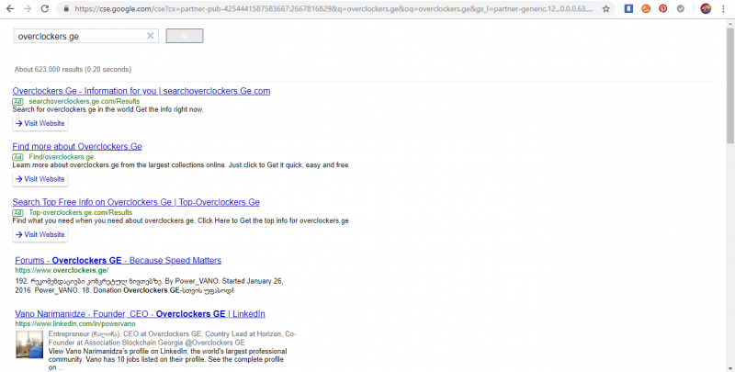
Task: Click into the overclockers.ge search field
Action: click(x=78, y=36)
